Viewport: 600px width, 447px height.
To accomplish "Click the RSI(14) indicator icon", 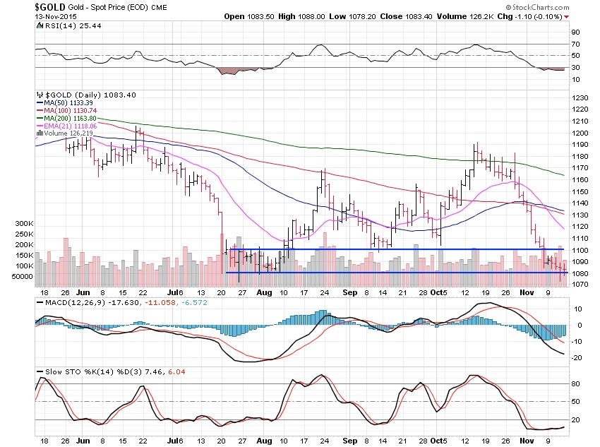I will 40,25.
